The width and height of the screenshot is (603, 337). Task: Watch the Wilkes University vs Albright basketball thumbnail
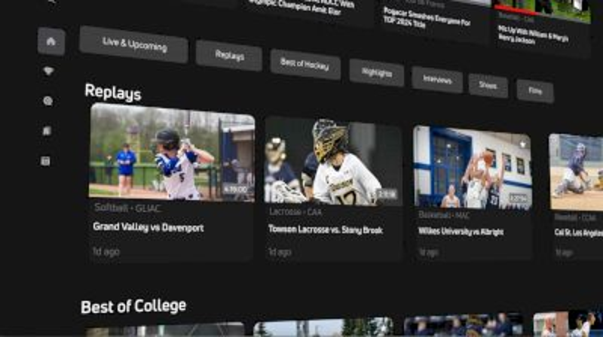coord(472,167)
